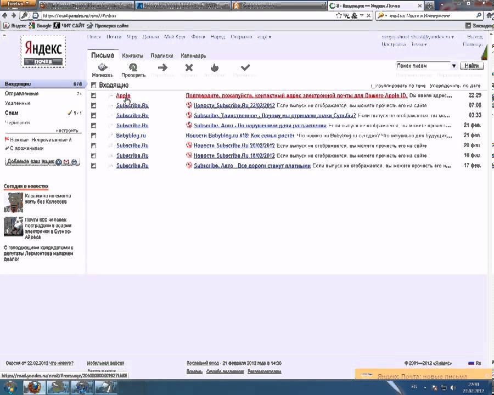Check the Subscribe.Ru 18/02/2012 email checkbox
494x395 pixels.
click(x=93, y=156)
